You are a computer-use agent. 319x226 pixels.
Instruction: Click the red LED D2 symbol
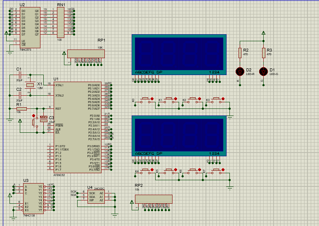click(239, 71)
